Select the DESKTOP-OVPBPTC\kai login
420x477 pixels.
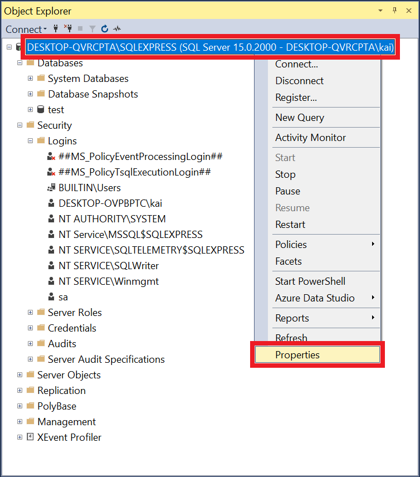(110, 203)
